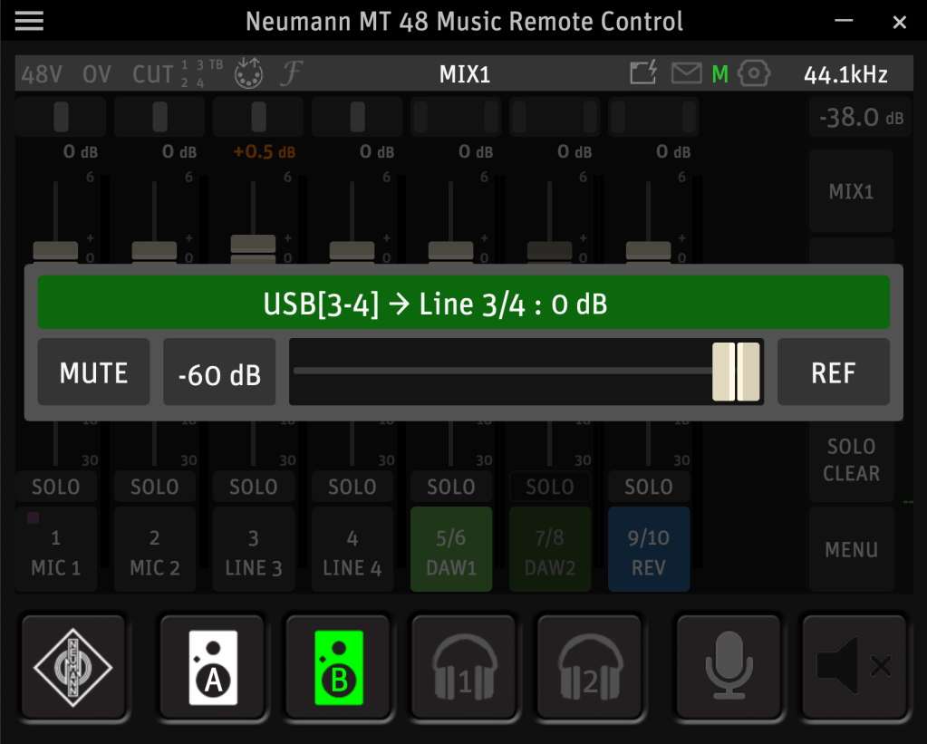
Task: Click the MIDI connector icon in status bar
Action: click(247, 74)
